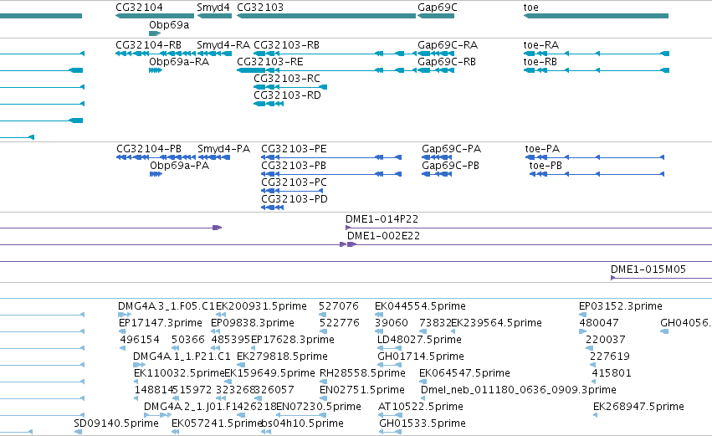Select Dmel_neb_011180_0636_0909.3prime label
The height and width of the screenshot is (436, 712).
click(x=519, y=391)
